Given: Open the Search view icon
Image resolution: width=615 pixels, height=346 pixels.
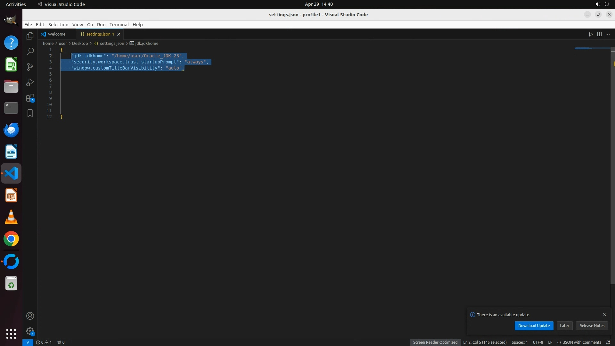Looking at the screenshot, I should [x=30, y=51].
